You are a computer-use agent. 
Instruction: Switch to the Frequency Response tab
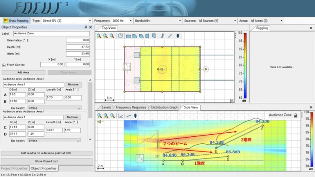131,107
